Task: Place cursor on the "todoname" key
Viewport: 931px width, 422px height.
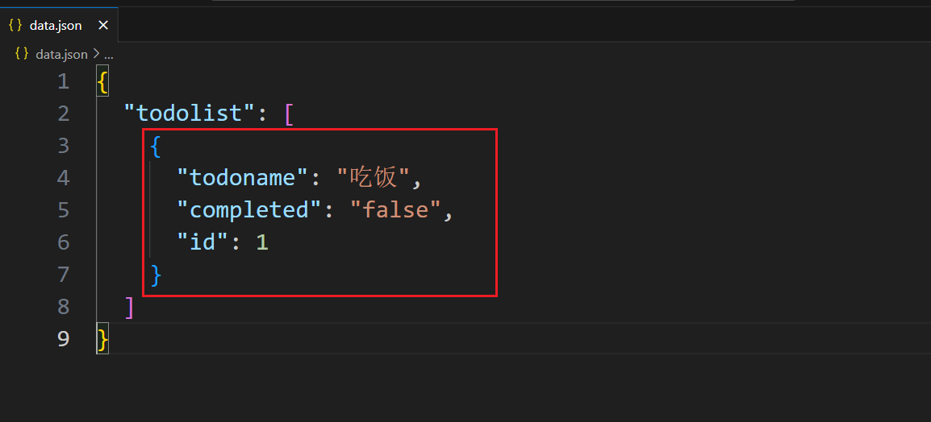Action: click(x=244, y=177)
